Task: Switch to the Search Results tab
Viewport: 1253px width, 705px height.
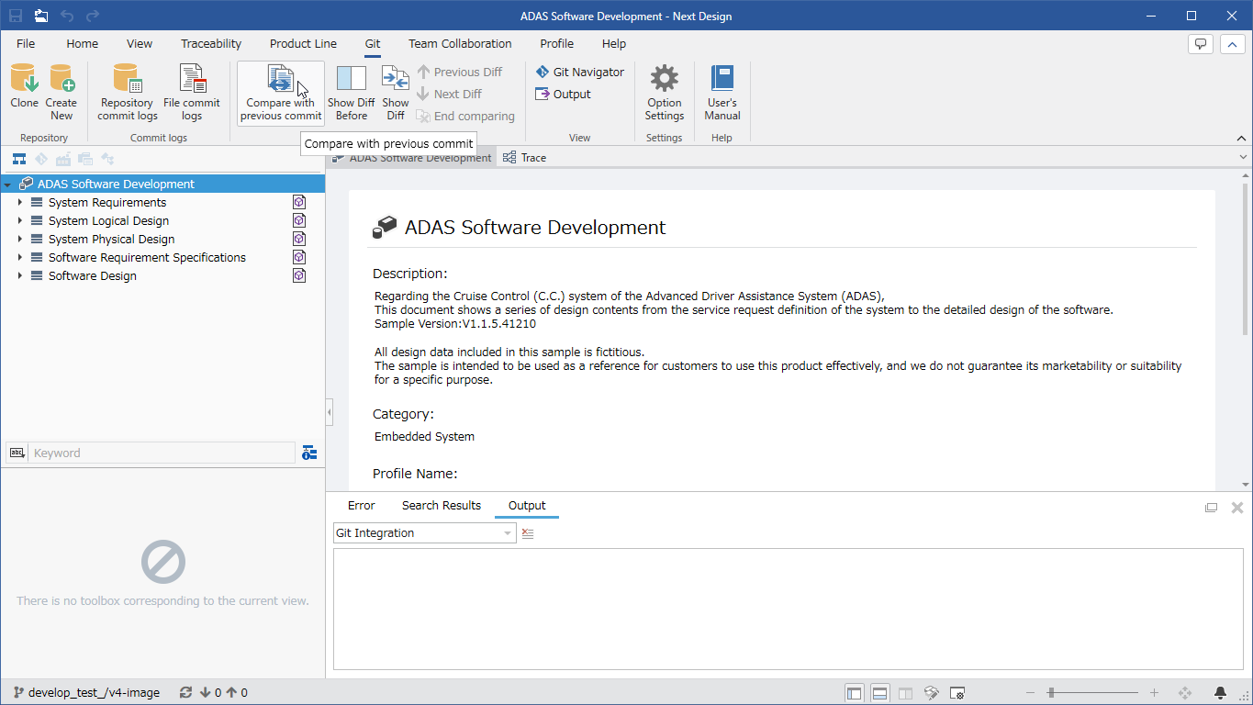Action: [442, 506]
